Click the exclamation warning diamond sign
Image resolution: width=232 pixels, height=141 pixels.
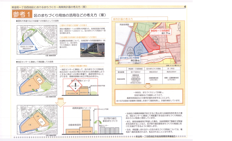tap(75, 86)
